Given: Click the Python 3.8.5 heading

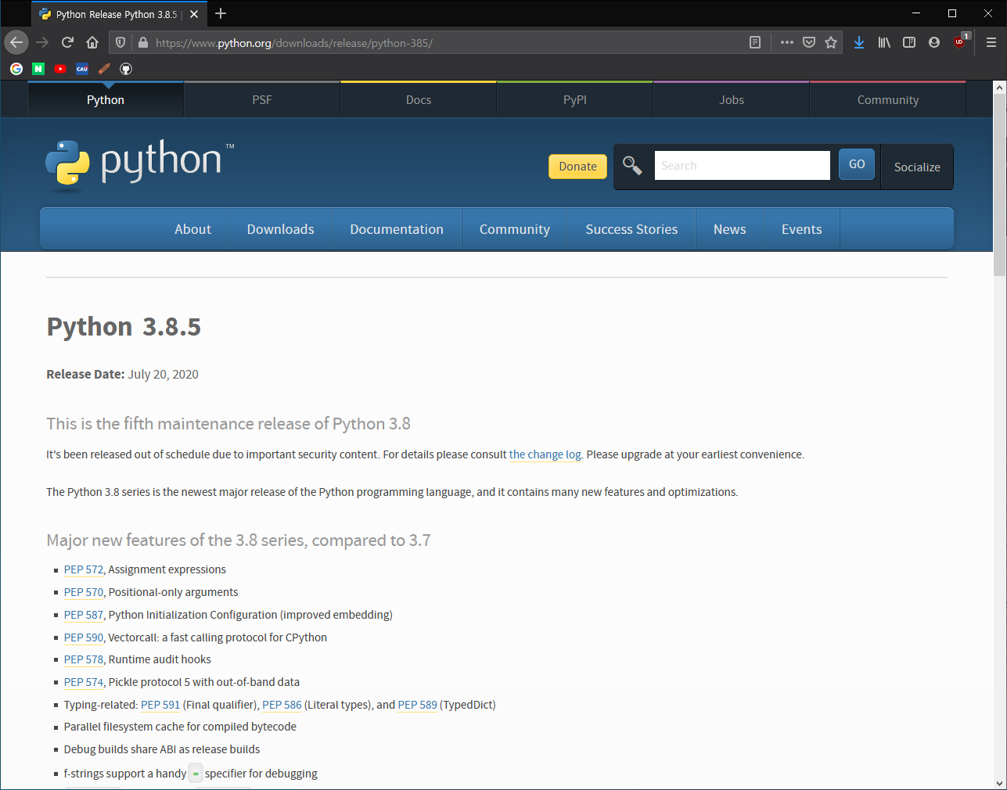Looking at the screenshot, I should 124,326.
